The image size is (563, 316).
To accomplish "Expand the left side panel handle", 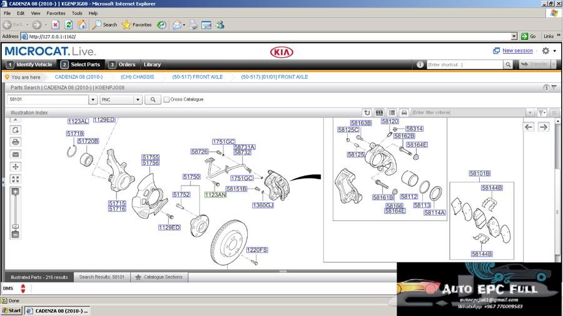I will pyautogui.click(x=3, y=182).
